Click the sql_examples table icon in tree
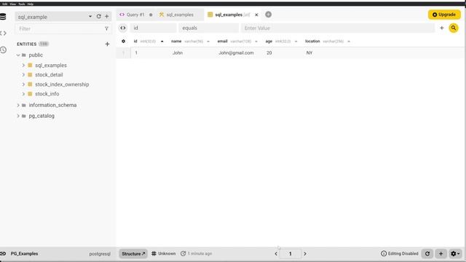The width and height of the screenshot is (466, 262). pyautogui.click(x=30, y=65)
